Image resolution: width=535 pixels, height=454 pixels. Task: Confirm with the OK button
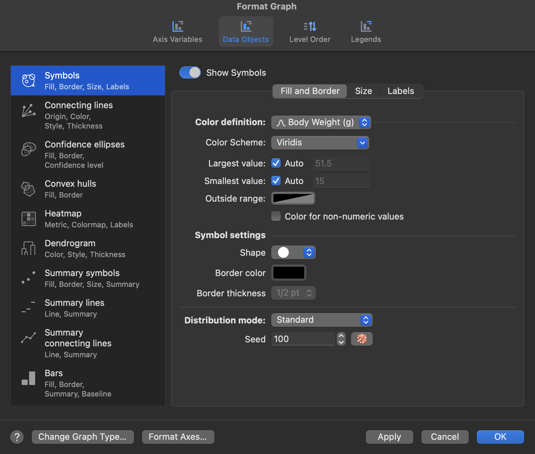[x=501, y=437]
